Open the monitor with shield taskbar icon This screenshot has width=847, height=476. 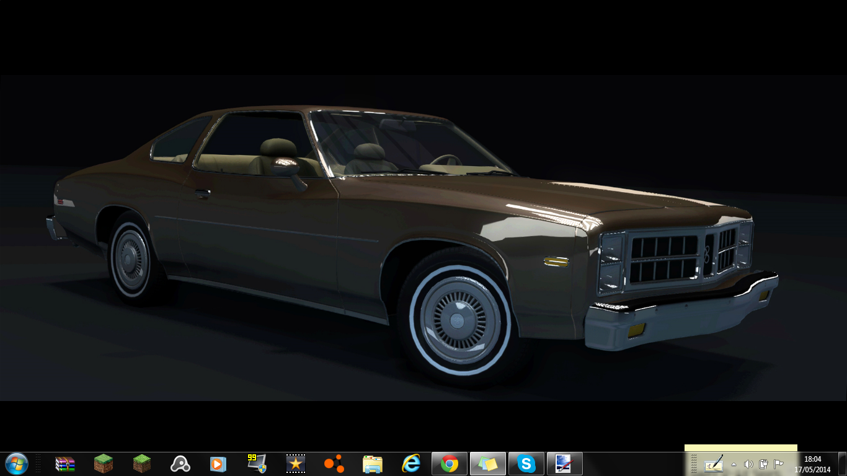(256, 464)
